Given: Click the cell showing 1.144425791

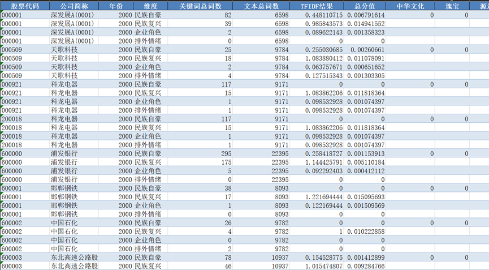Looking at the screenshot, I should click(x=317, y=162).
